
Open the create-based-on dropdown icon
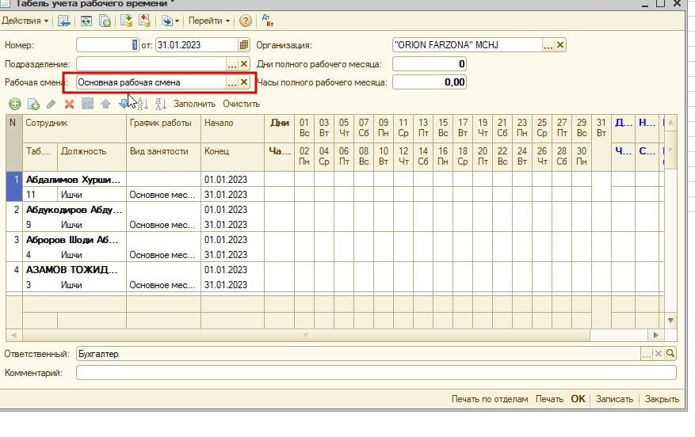tap(170, 21)
